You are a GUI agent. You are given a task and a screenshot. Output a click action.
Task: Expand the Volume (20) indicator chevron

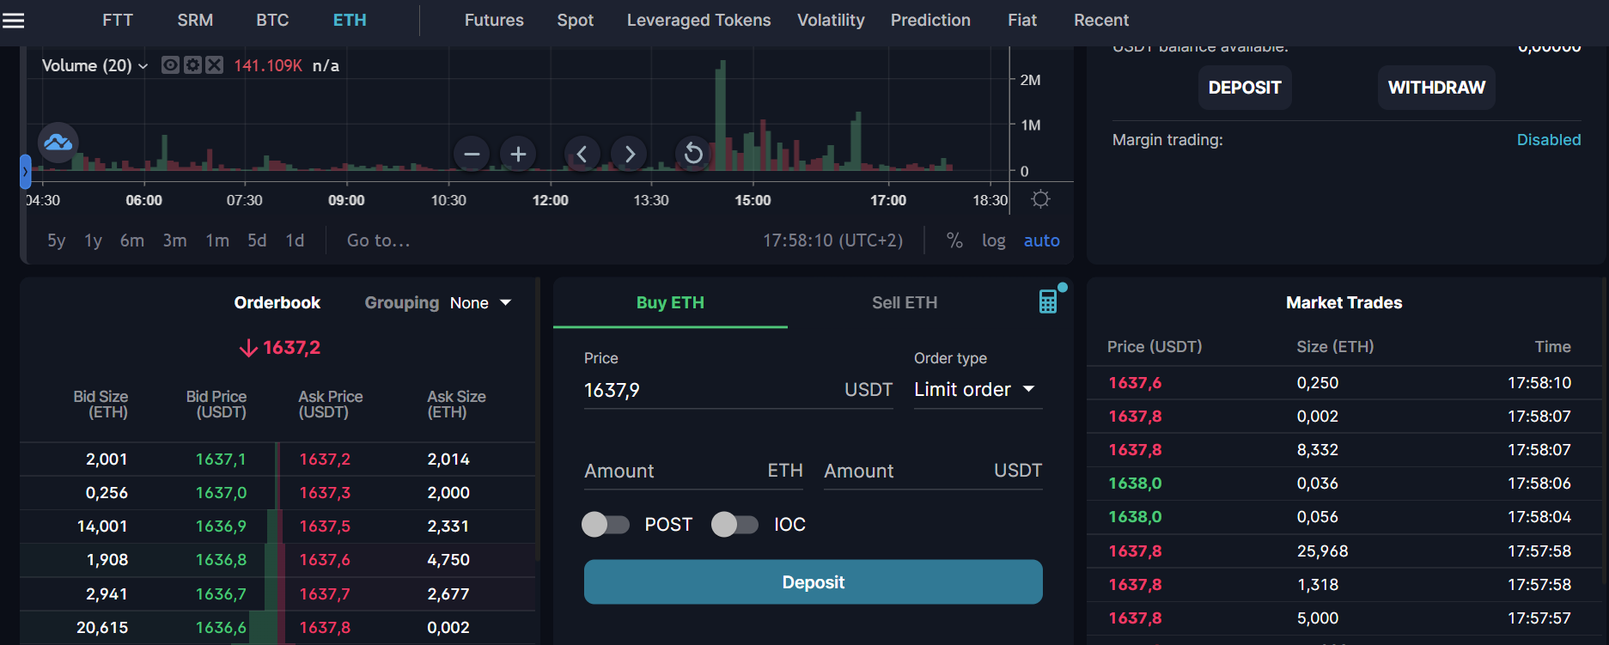click(143, 66)
